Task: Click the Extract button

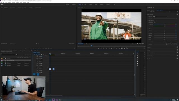Action: (x=122, y=48)
